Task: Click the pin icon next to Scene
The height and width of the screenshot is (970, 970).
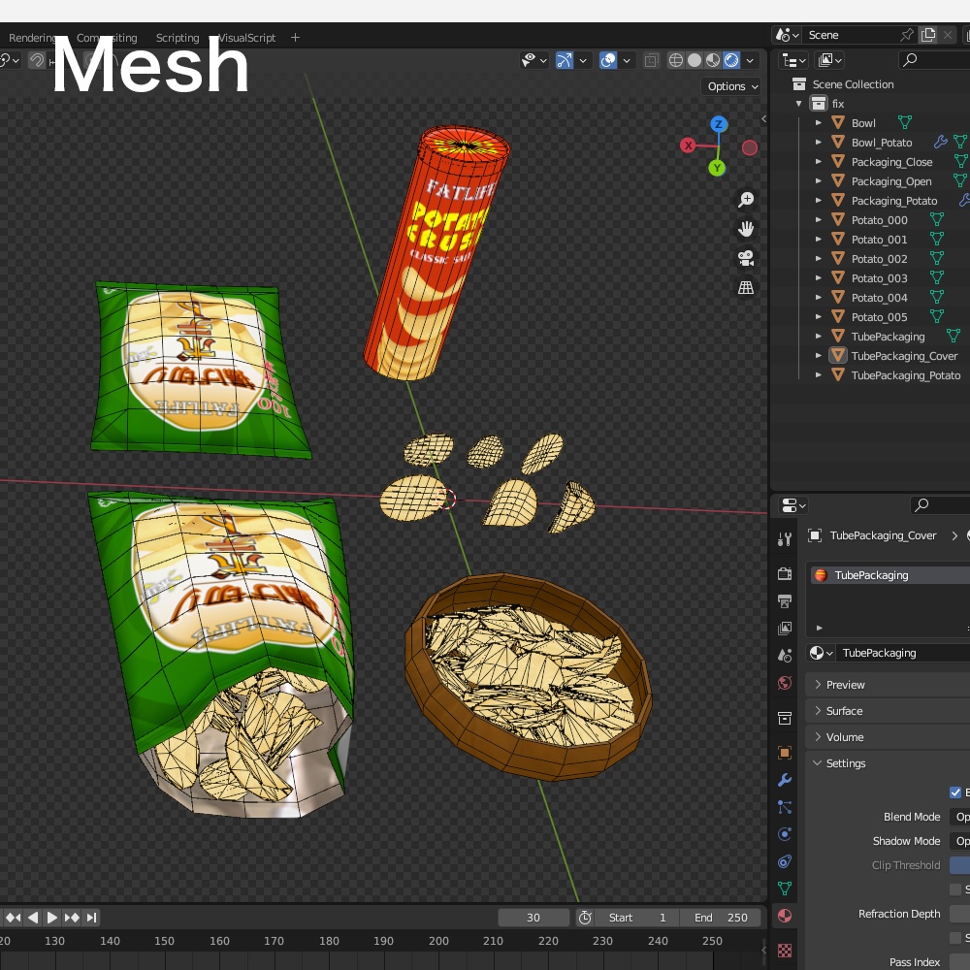Action: [x=907, y=35]
